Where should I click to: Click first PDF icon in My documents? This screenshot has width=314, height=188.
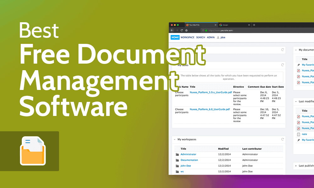[x=298, y=71]
